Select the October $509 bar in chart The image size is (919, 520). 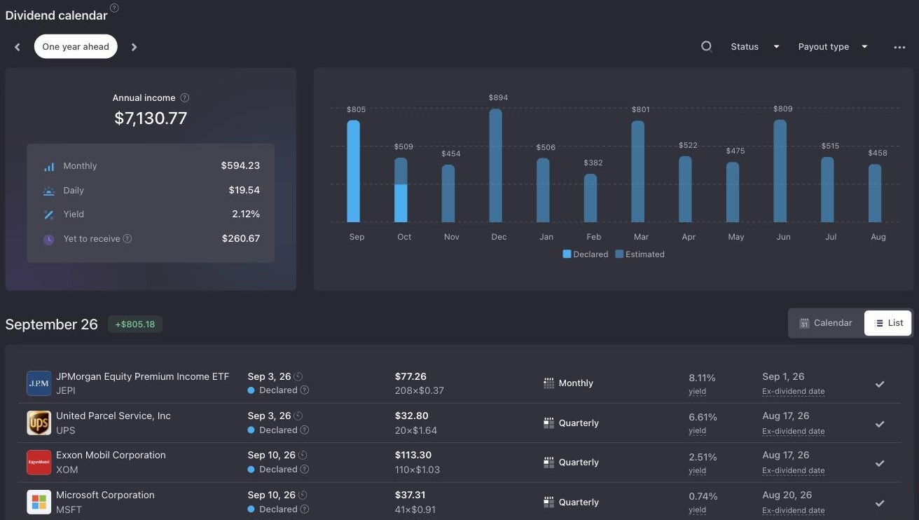tap(401, 190)
